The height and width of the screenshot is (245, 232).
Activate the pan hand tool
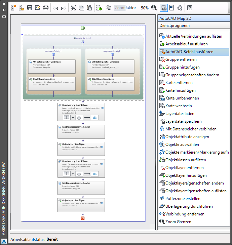coord(109,8)
